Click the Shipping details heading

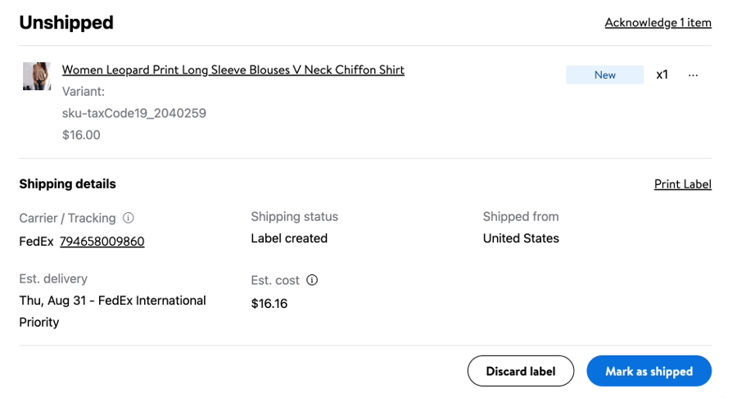pos(67,183)
